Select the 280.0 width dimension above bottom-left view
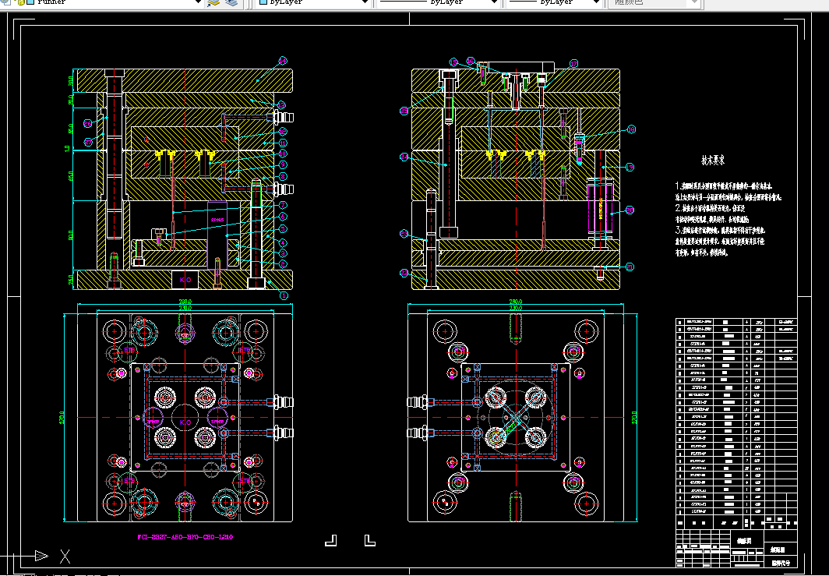Image resolution: width=829 pixels, height=576 pixels. point(185,302)
